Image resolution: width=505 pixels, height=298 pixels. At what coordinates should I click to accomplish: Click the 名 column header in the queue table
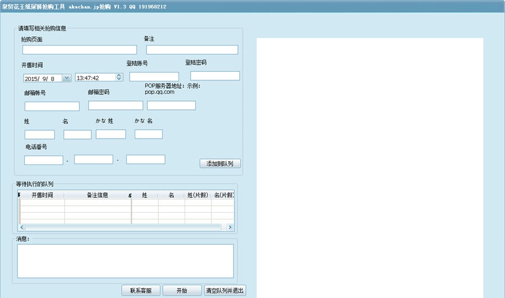click(171, 195)
